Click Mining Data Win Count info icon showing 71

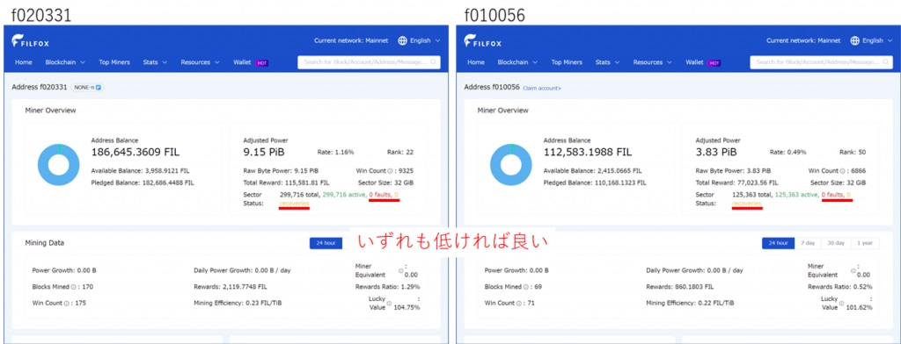(x=518, y=304)
